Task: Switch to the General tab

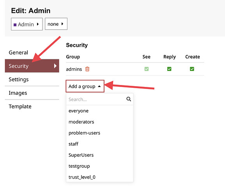Action: (18, 53)
